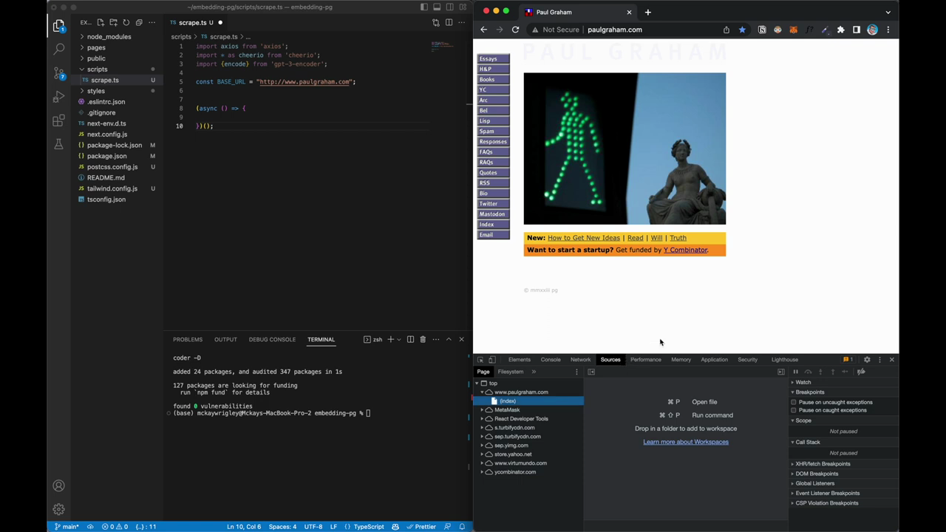Click the New File icon in Explorer header
Viewport: 946px width, 532px height.
click(101, 22)
